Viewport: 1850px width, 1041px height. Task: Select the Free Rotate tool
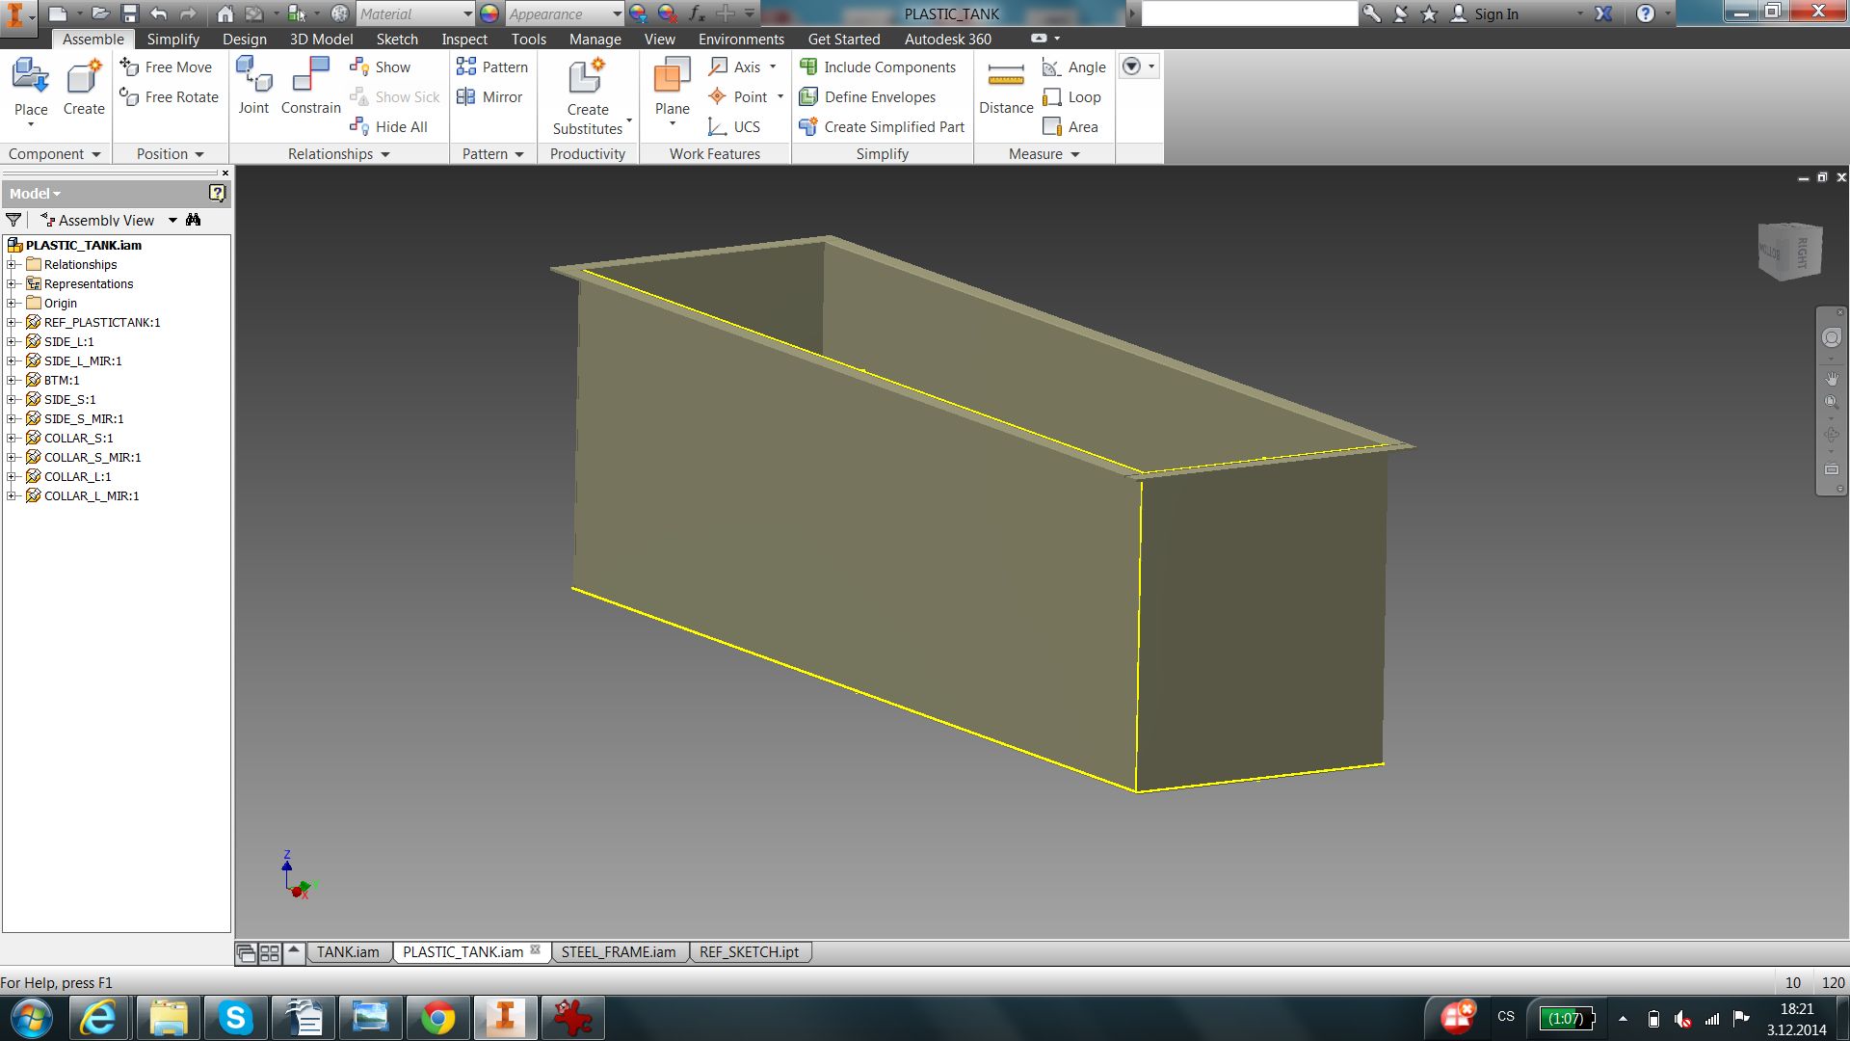[169, 96]
